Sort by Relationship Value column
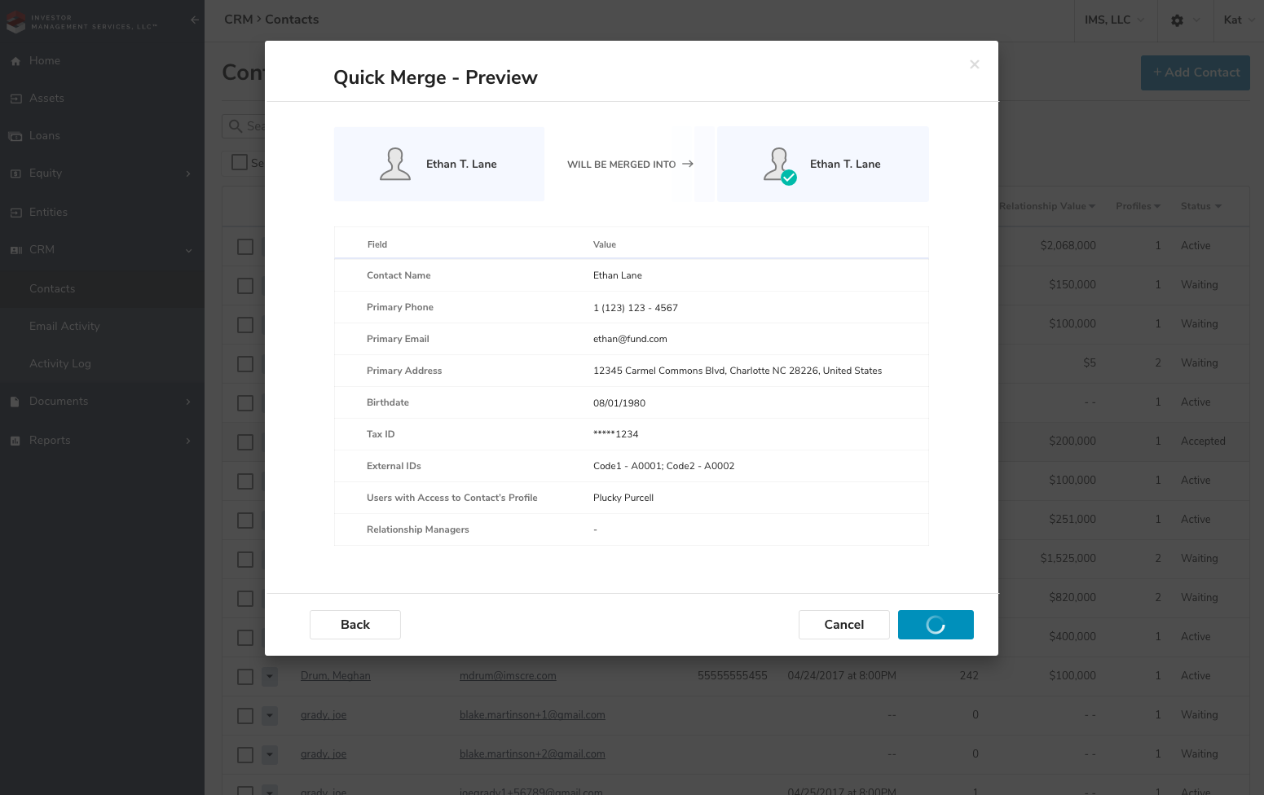 click(1047, 206)
